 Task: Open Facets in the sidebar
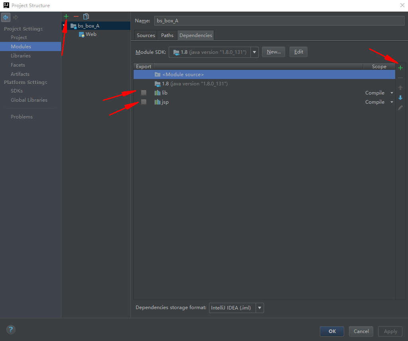(x=18, y=65)
